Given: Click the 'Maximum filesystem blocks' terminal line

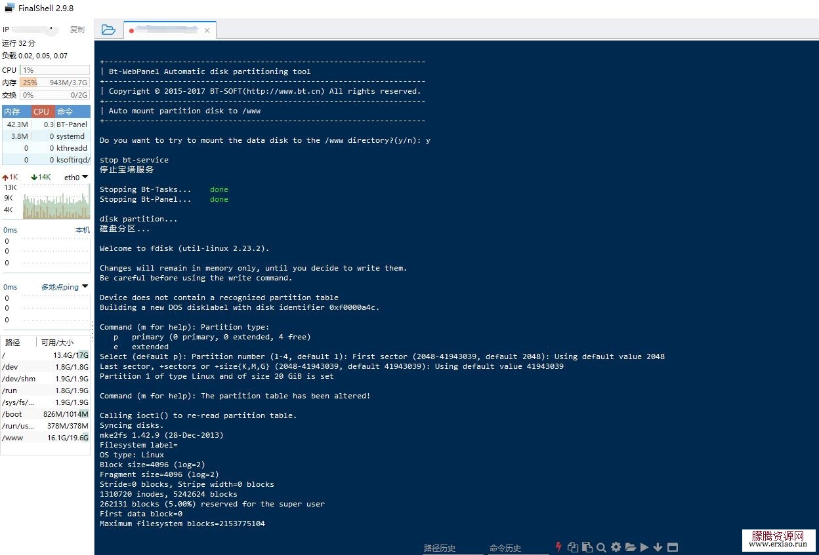Looking at the screenshot, I should click(182, 524).
